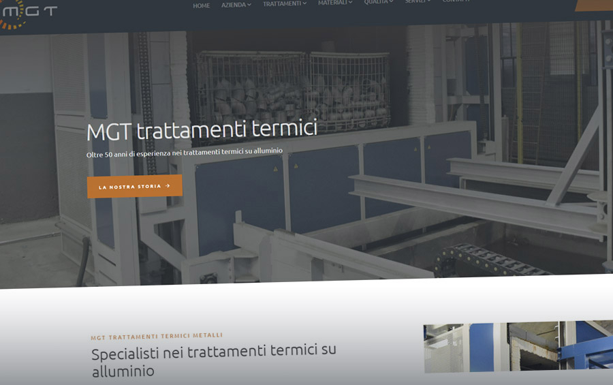
Task: Expand the AZIENDA dropdown menu
Action: [236, 5]
